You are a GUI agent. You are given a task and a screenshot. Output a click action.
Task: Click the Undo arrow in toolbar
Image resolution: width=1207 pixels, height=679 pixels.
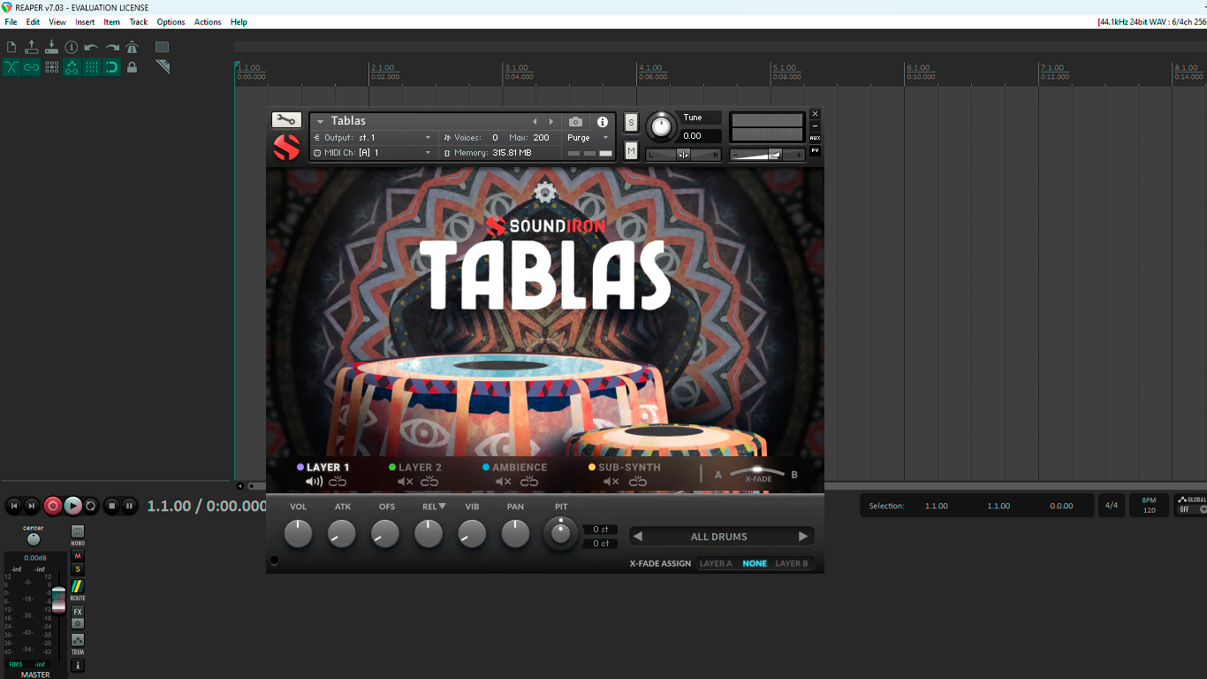click(92, 47)
